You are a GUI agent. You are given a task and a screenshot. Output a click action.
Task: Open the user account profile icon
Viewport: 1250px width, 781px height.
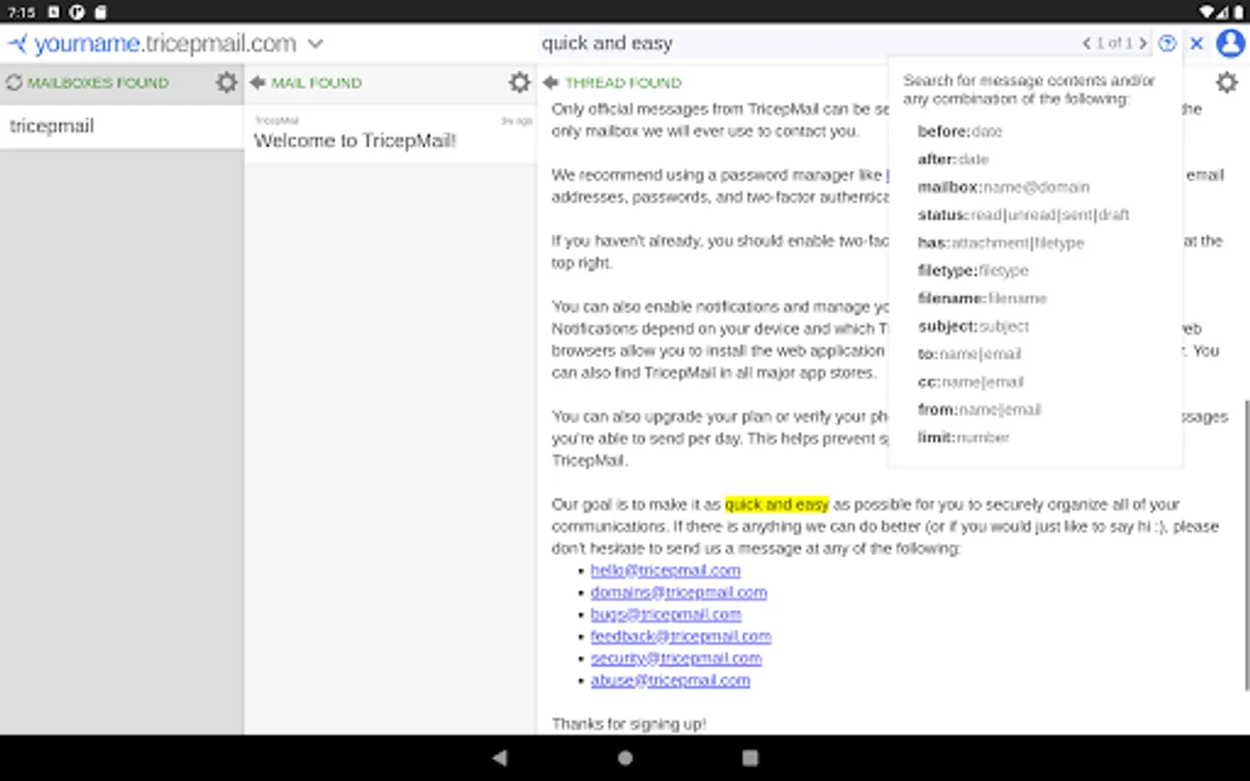point(1231,43)
